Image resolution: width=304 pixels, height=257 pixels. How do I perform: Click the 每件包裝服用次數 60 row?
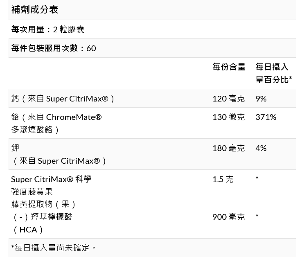pos(54,48)
